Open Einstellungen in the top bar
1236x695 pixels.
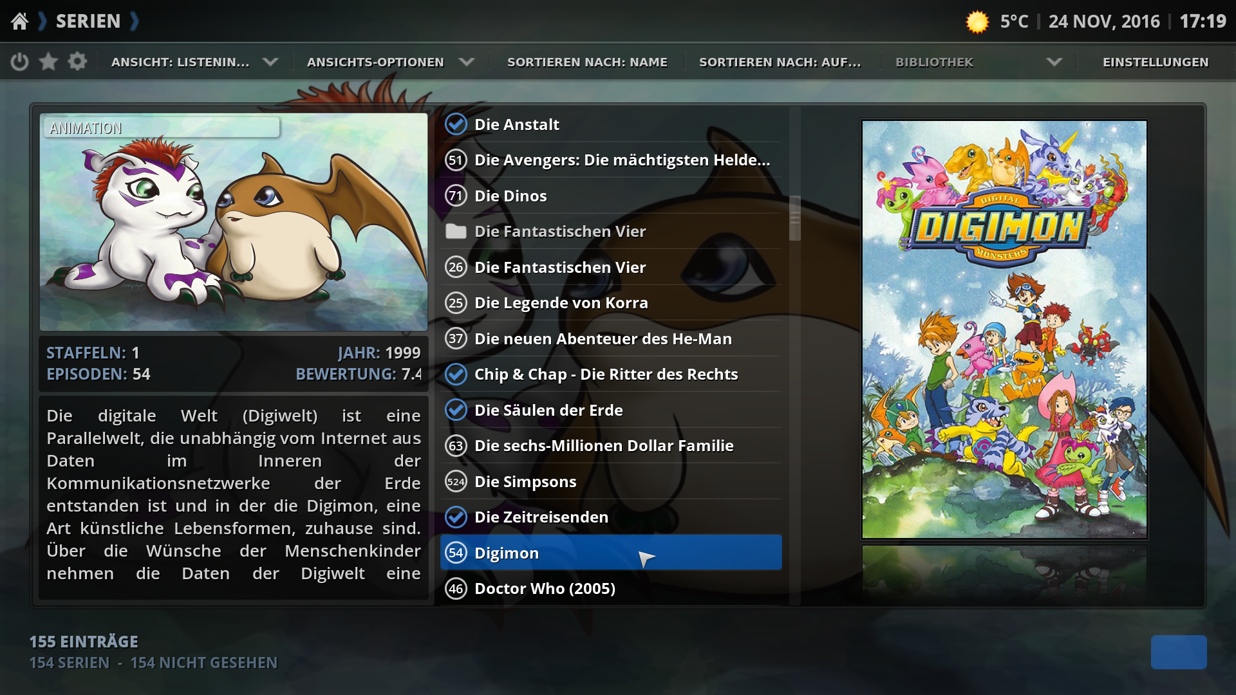tap(1156, 62)
